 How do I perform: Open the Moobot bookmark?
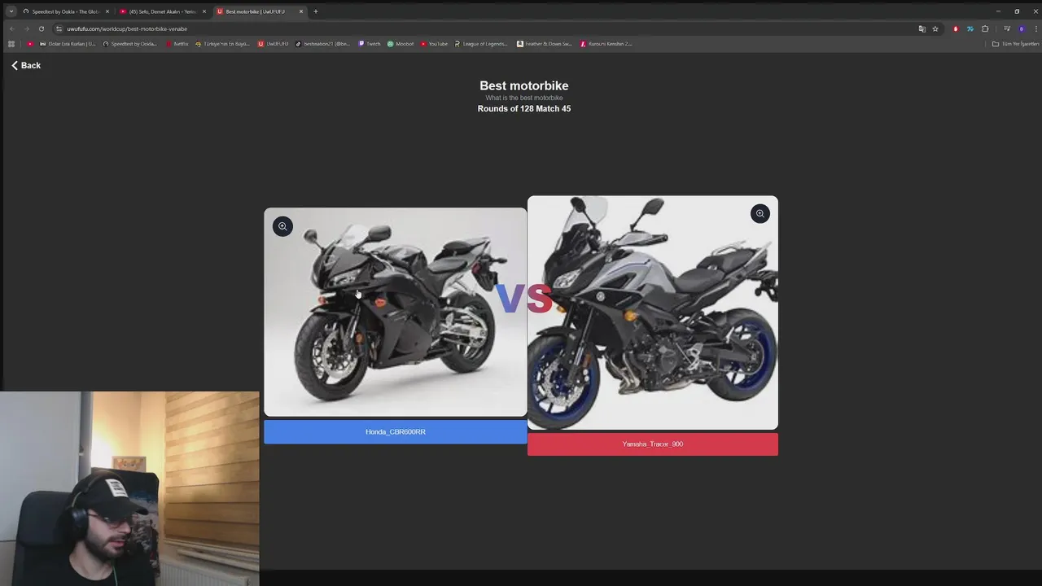[x=401, y=44]
